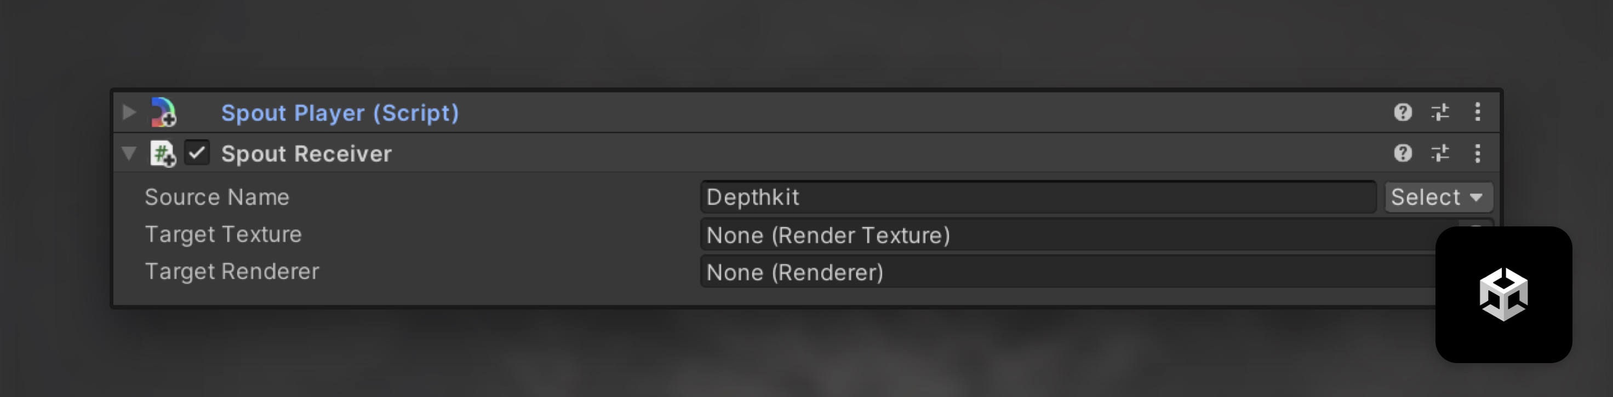Image resolution: width=1613 pixels, height=397 pixels.
Task: Disable the Spout Receiver component checkbox
Action: pos(197,153)
